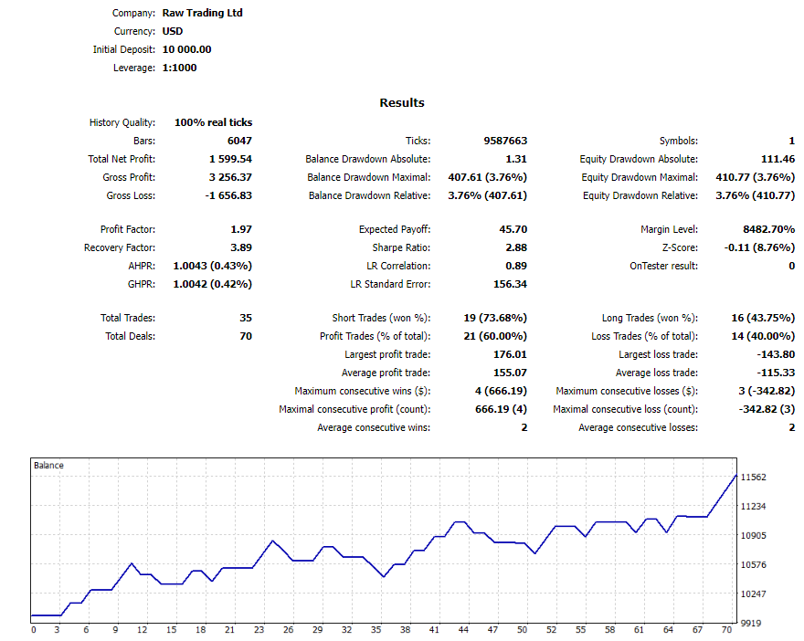804x641 pixels.
Task: Select the Ticks value 9587663
Action: click(x=505, y=141)
